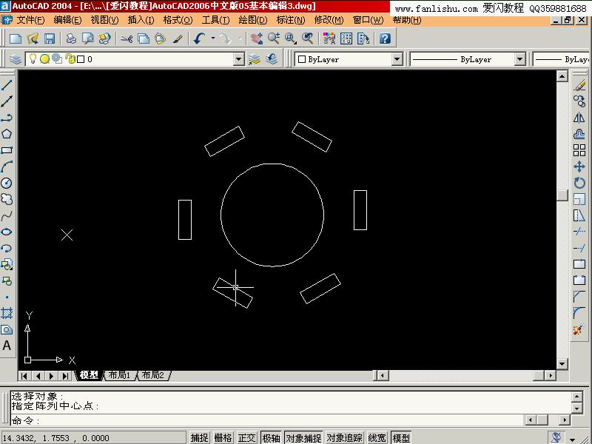Toggle layer 0 on/off lightbulb
The height and width of the screenshot is (444, 592).
[33, 58]
